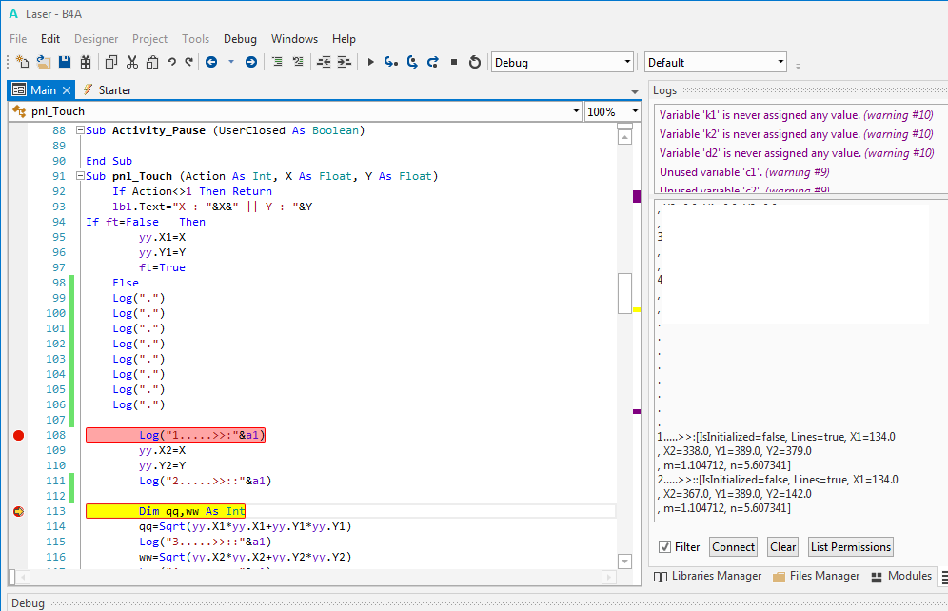Collapse the pnl_Touch sub at line 91
This screenshot has height=611, width=948.
coord(78,176)
